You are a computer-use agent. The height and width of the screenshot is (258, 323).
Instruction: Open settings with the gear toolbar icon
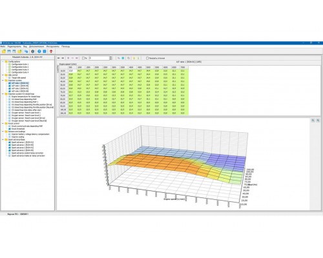tap(33, 52)
